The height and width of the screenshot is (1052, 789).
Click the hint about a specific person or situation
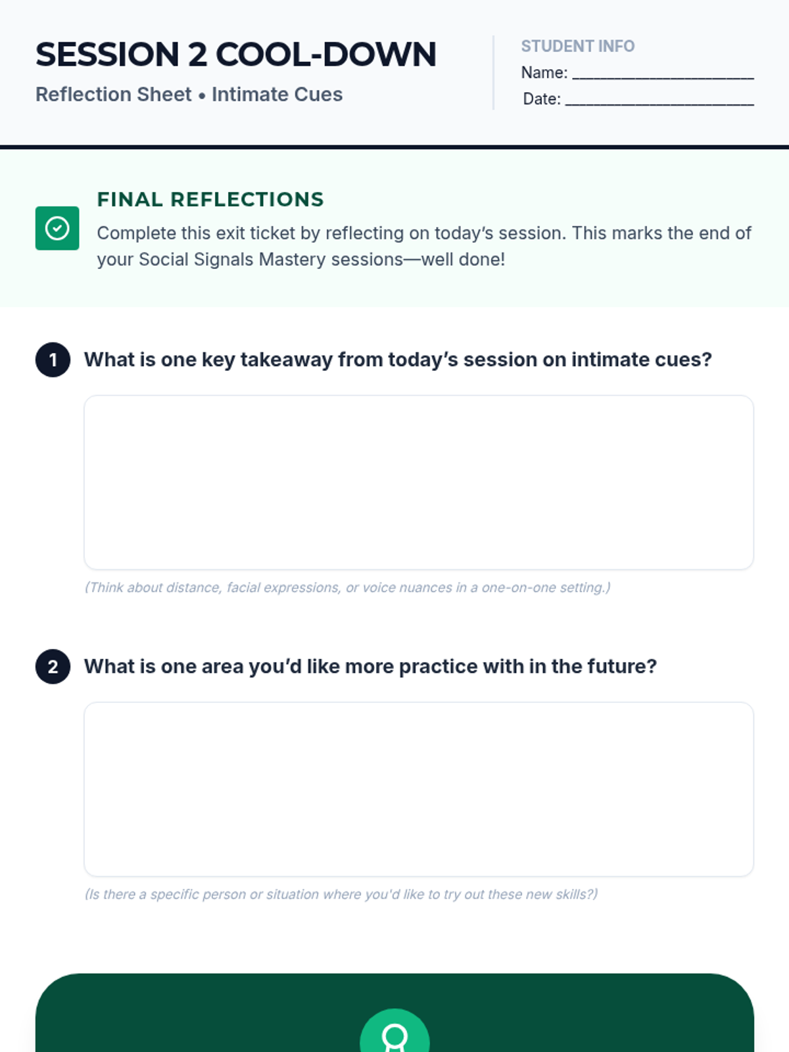pyautogui.click(x=341, y=894)
